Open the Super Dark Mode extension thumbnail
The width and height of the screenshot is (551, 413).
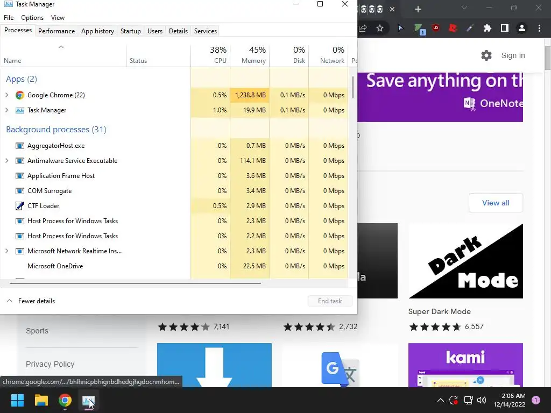(465, 261)
